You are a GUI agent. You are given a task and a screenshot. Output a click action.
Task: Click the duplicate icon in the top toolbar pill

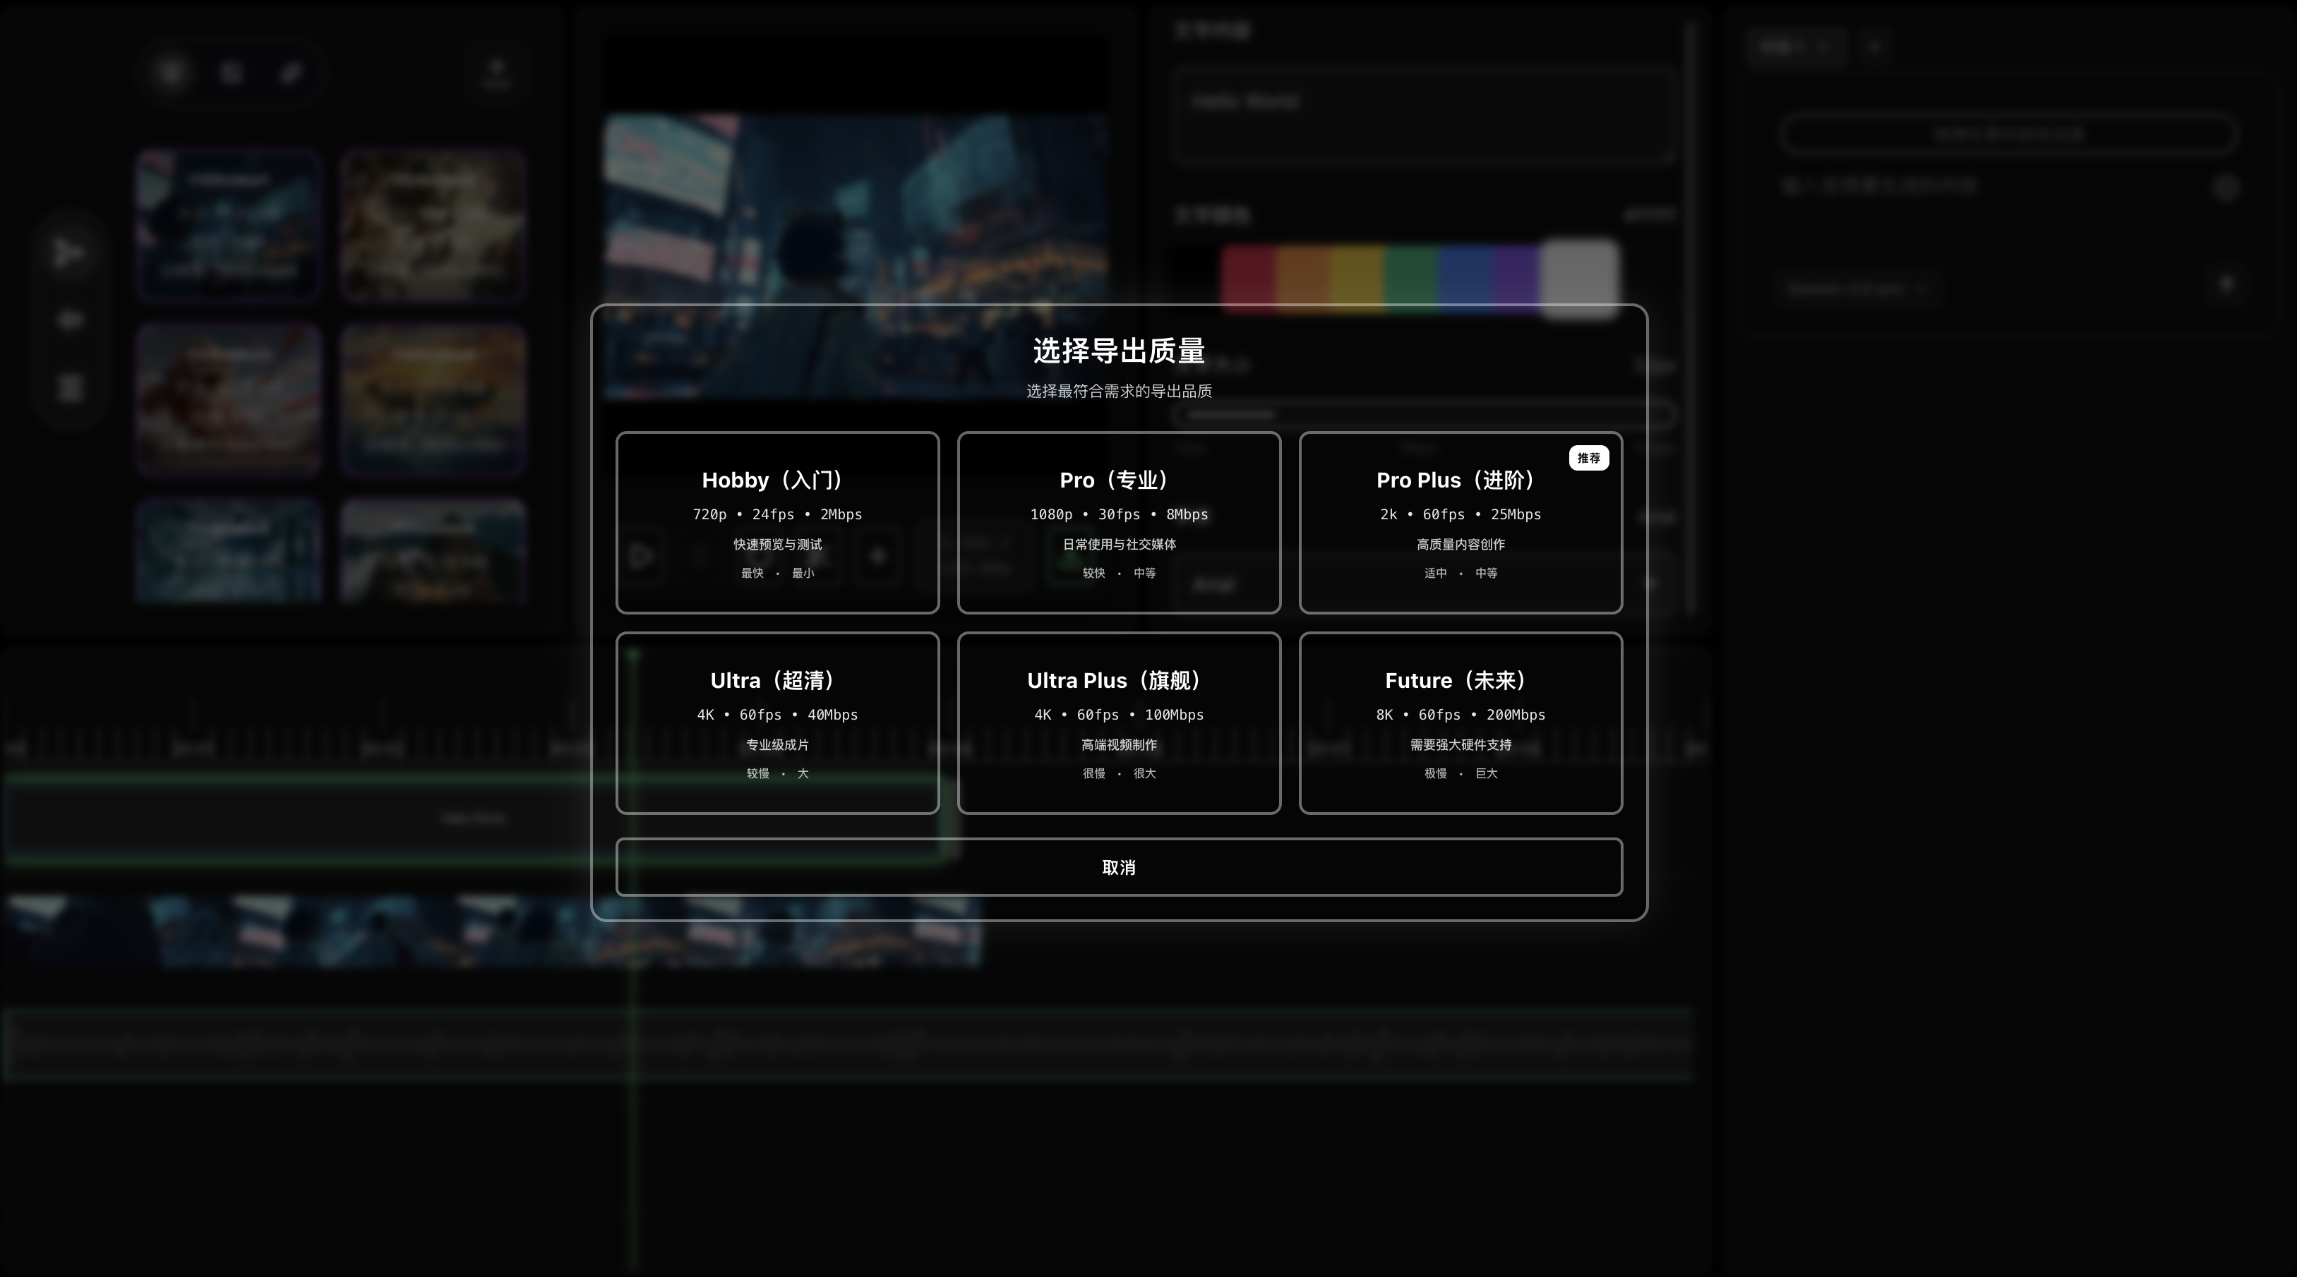(231, 74)
